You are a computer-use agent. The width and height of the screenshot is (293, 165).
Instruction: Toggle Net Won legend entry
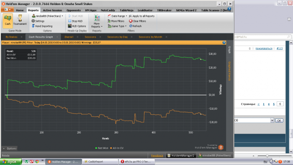click(102, 148)
